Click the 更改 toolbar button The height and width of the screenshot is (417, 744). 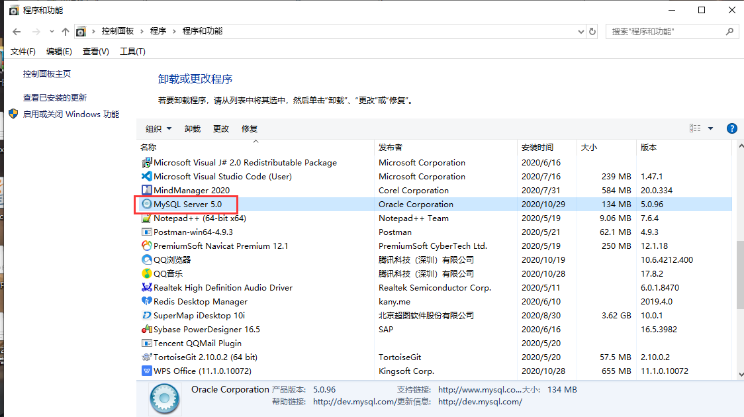(221, 128)
